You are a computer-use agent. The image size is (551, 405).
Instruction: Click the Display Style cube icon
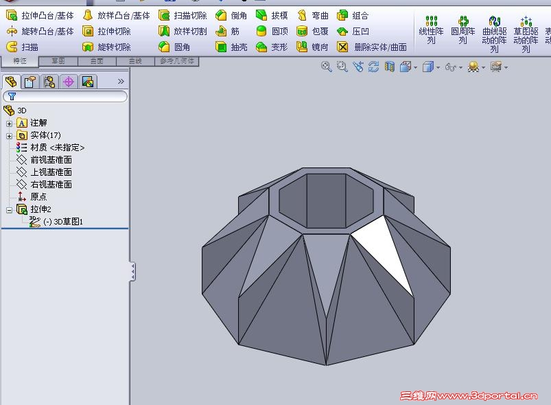(427, 67)
